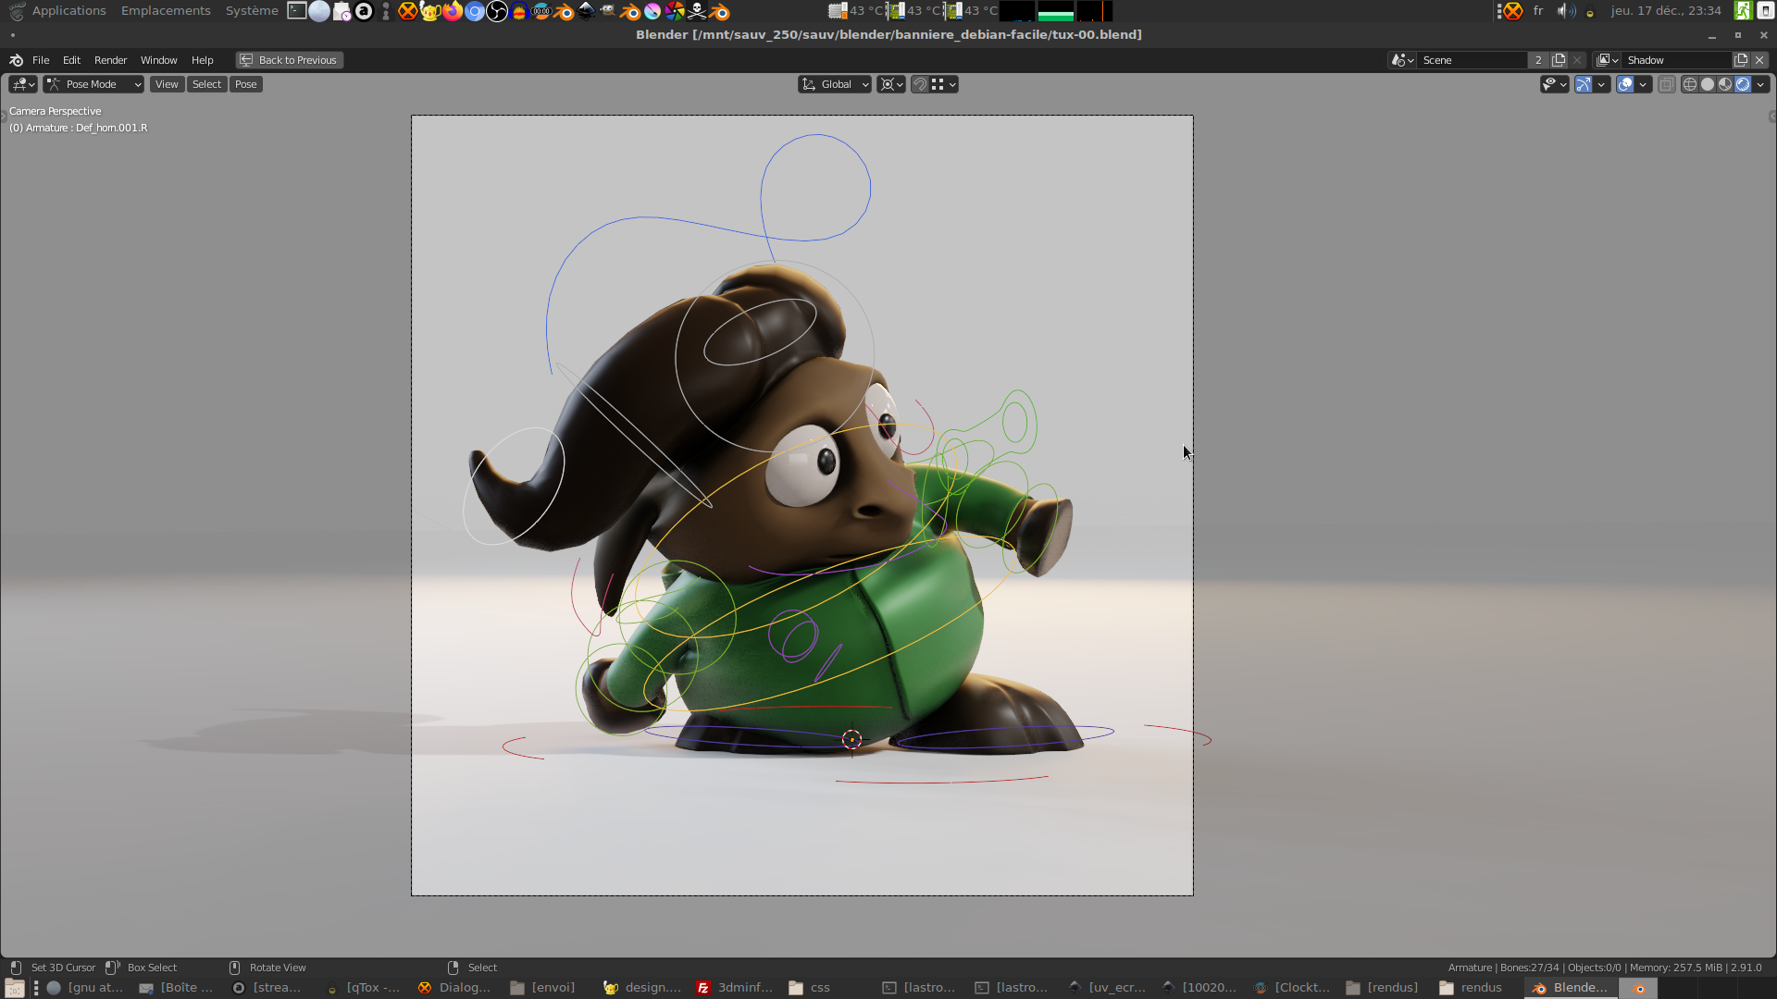1777x999 pixels.
Task: Delete the current scene with X icon
Action: [x=1577, y=60]
